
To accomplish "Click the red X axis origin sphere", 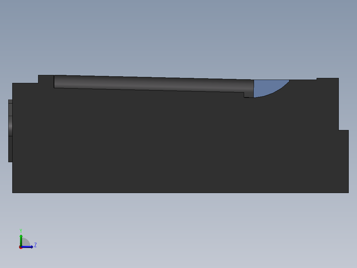I will coord(21,247).
